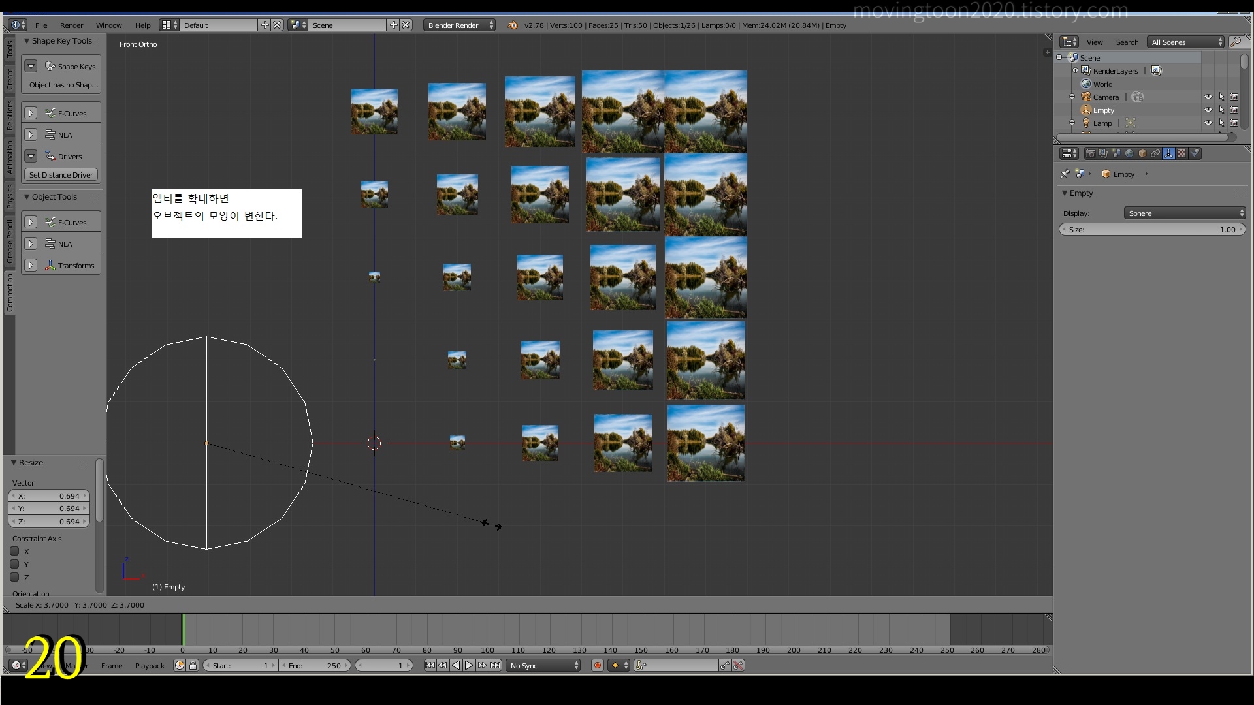
Task: Open the Scene properties tab icon
Action: tap(1116, 153)
